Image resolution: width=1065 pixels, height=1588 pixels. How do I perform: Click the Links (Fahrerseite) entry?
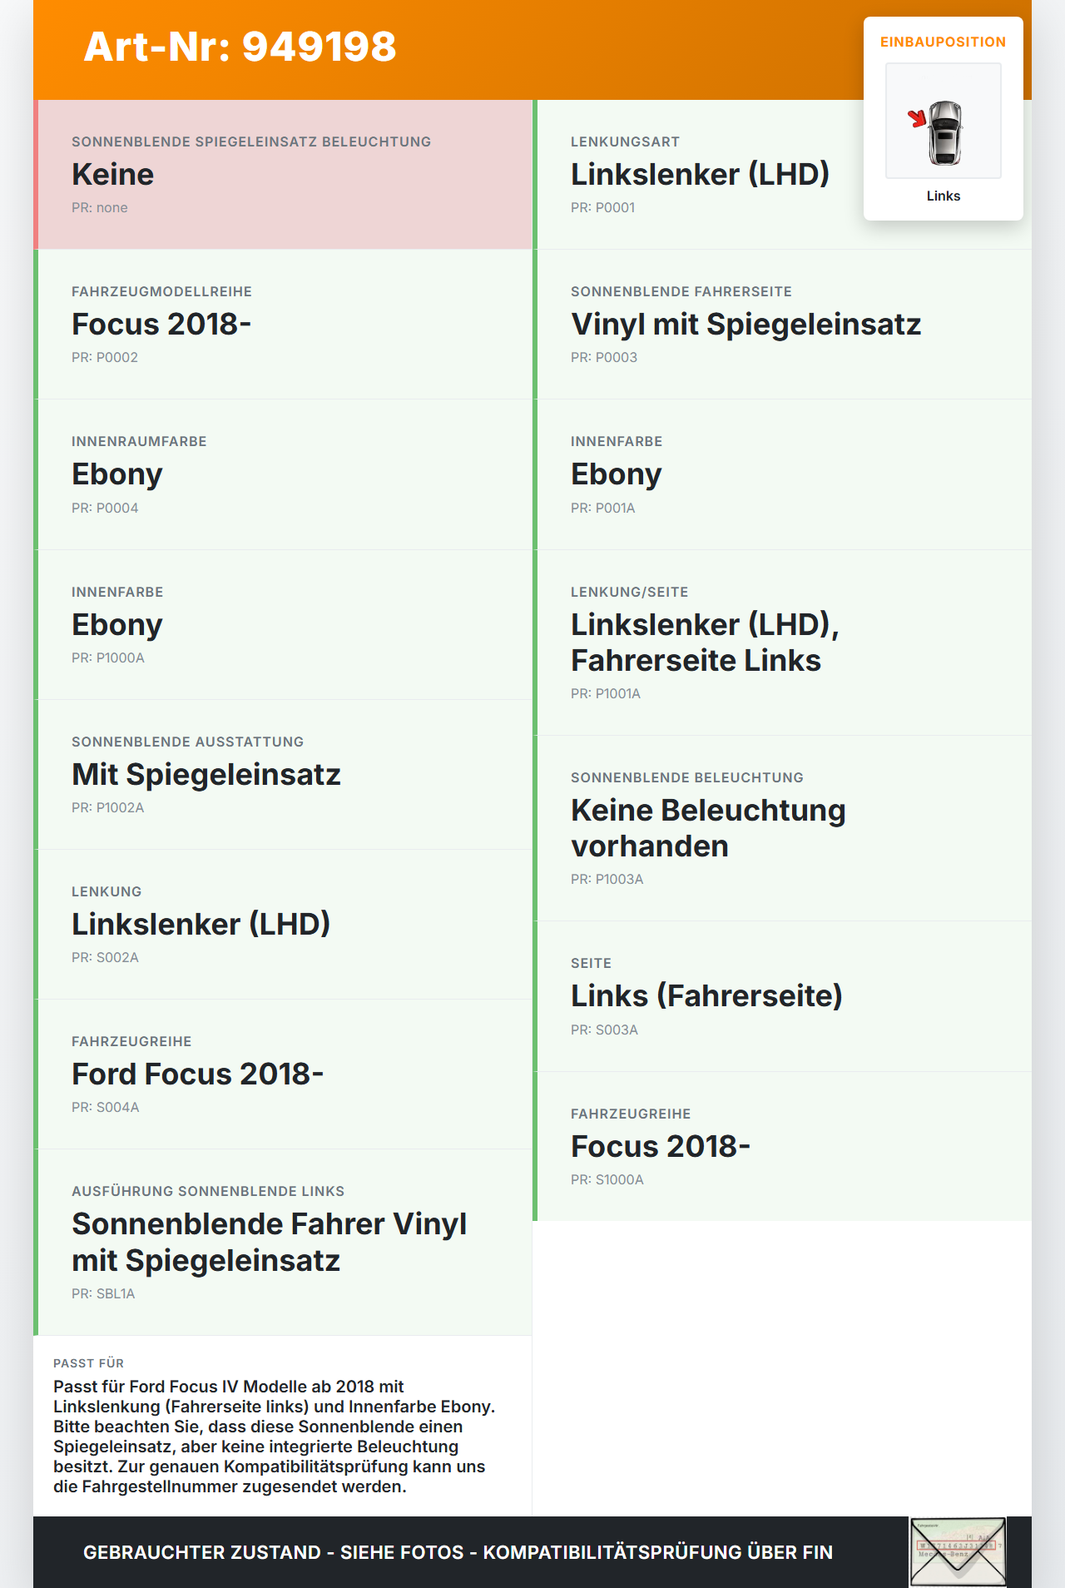pyautogui.click(x=782, y=996)
